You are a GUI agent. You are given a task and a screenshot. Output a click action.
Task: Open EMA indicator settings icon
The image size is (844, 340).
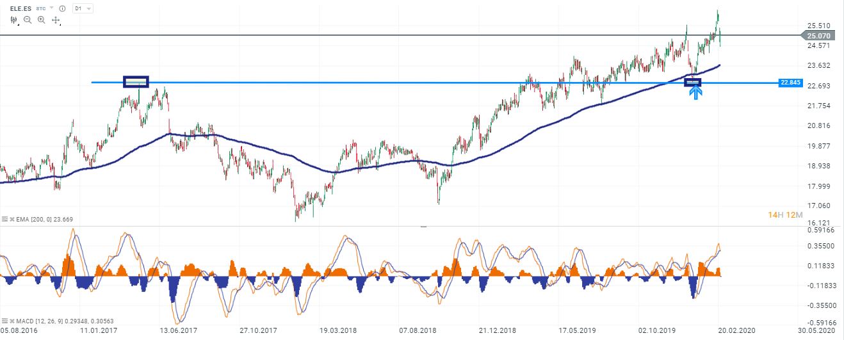click(5, 220)
